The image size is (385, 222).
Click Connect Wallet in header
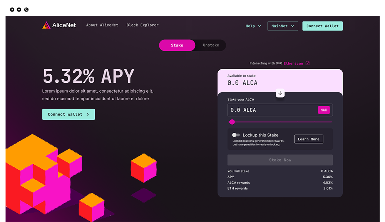coord(322,26)
